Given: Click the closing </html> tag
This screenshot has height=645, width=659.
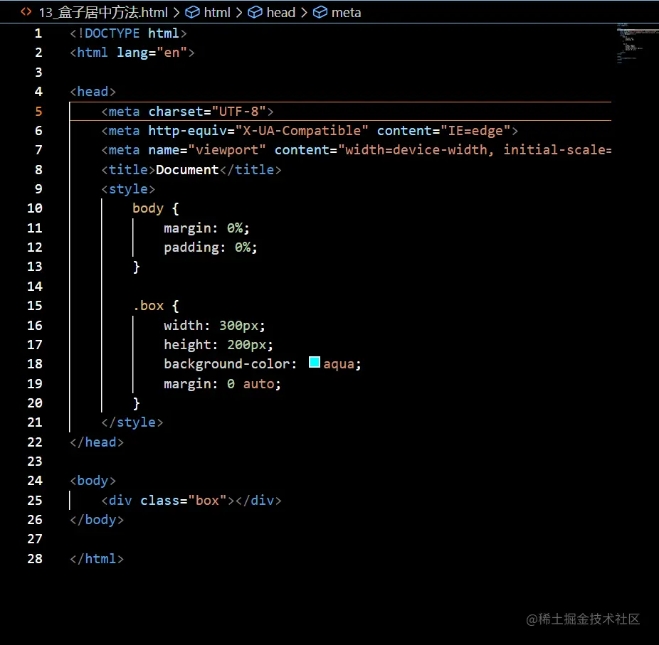Looking at the screenshot, I should pos(97,559).
